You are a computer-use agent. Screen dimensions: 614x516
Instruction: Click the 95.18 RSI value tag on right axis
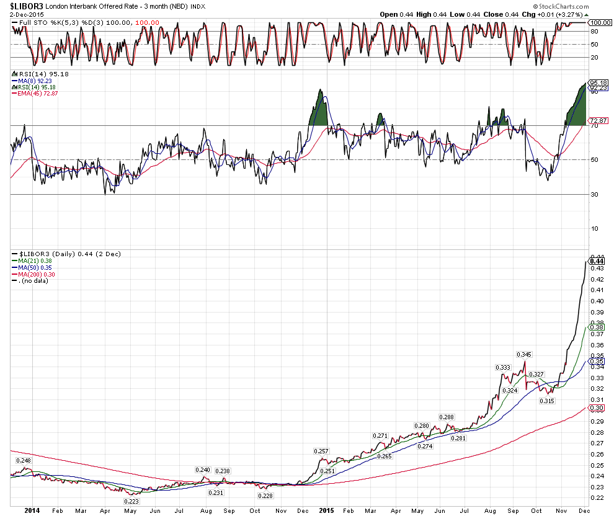(x=598, y=82)
